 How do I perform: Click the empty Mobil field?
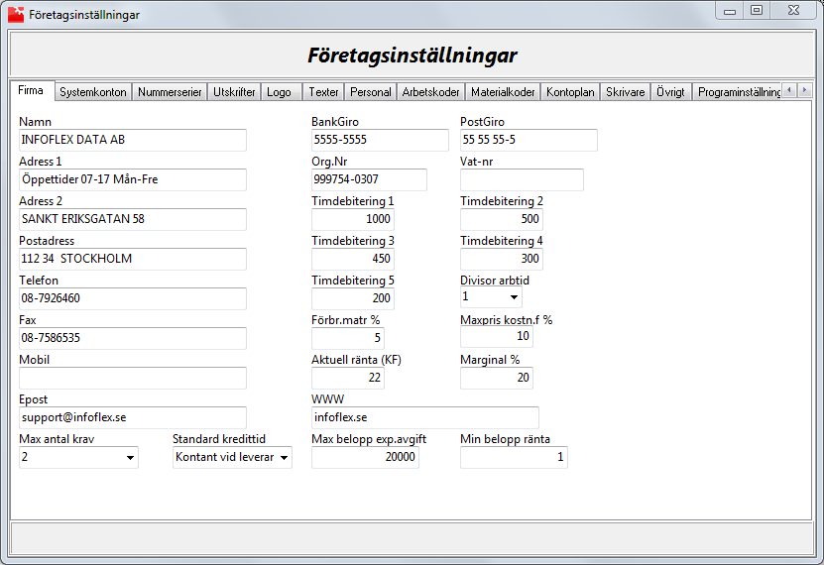click(x=133, y=378)
